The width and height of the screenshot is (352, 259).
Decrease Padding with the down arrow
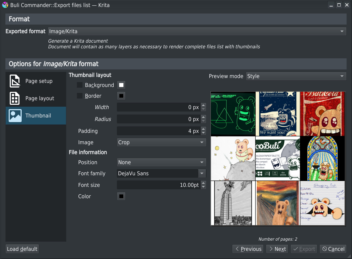pos(203,133)
